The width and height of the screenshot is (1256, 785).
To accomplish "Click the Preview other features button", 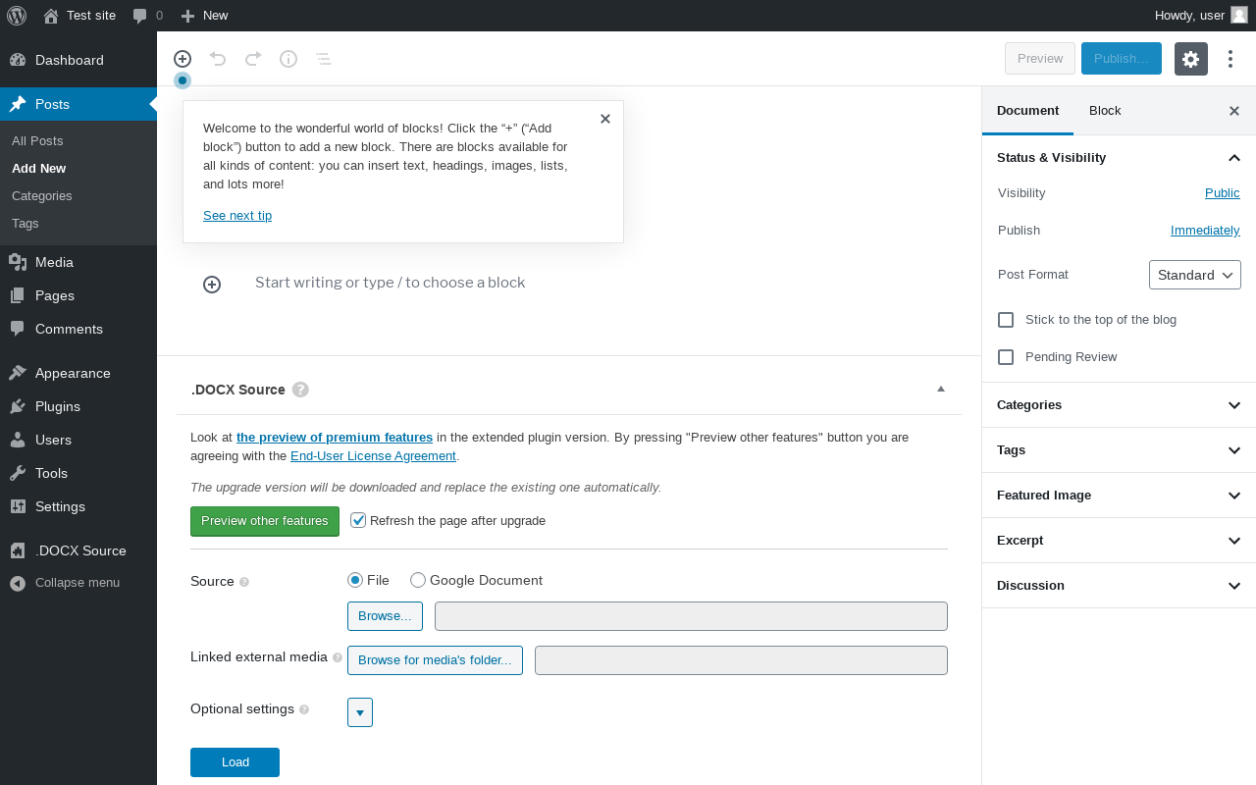I will [x=265, y=521].
